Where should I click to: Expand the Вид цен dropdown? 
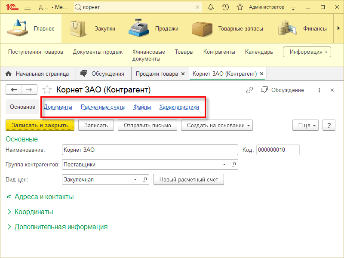pos(135,179)
